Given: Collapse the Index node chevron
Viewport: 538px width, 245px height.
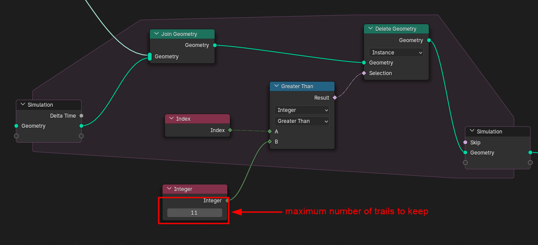Looking at the screenshot, I should click(x=171, y=119).
